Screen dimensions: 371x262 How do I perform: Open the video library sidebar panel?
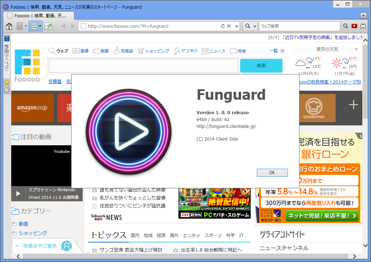click(7, 38)
